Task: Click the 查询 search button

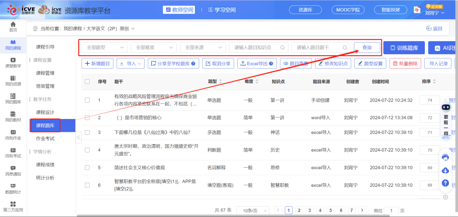Action: (x=367, y=48)
